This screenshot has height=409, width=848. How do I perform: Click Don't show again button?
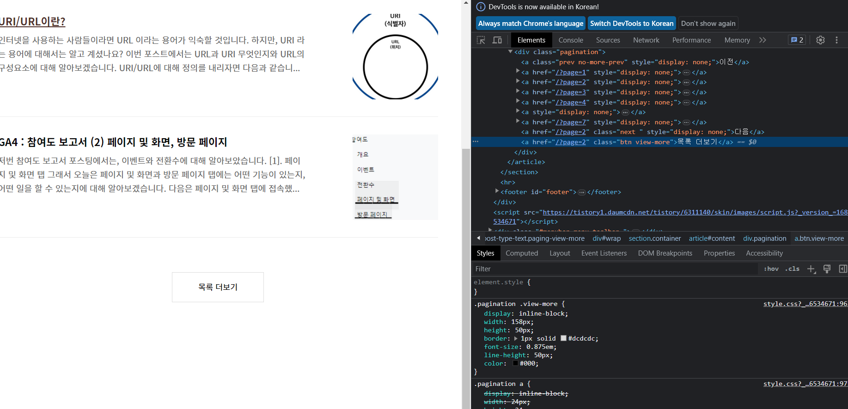(708, 24)
